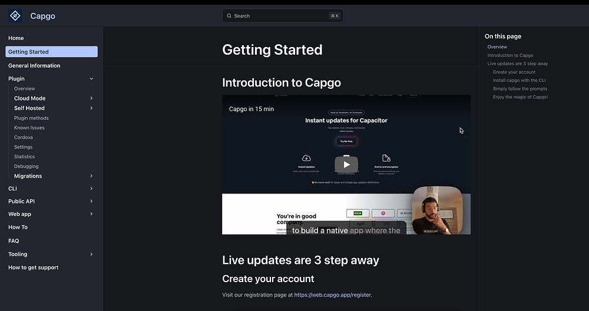This screenshot has height=311, width=589.
Task: Jump to Create your account section
Action: click(x=514, y=72)
